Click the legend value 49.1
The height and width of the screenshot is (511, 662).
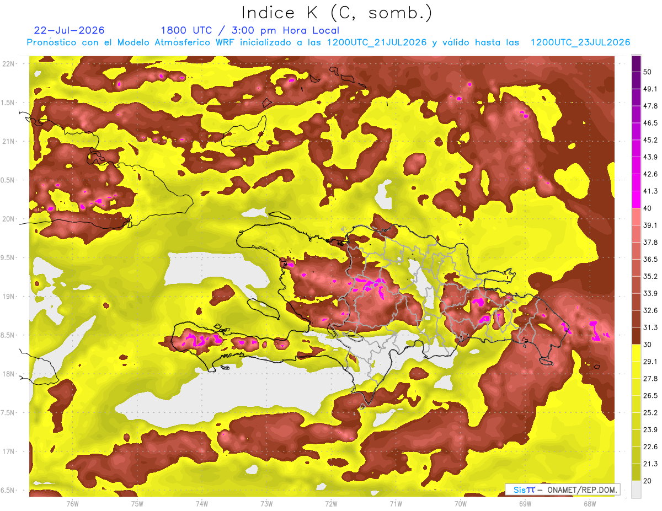click(x=650, y=89)
